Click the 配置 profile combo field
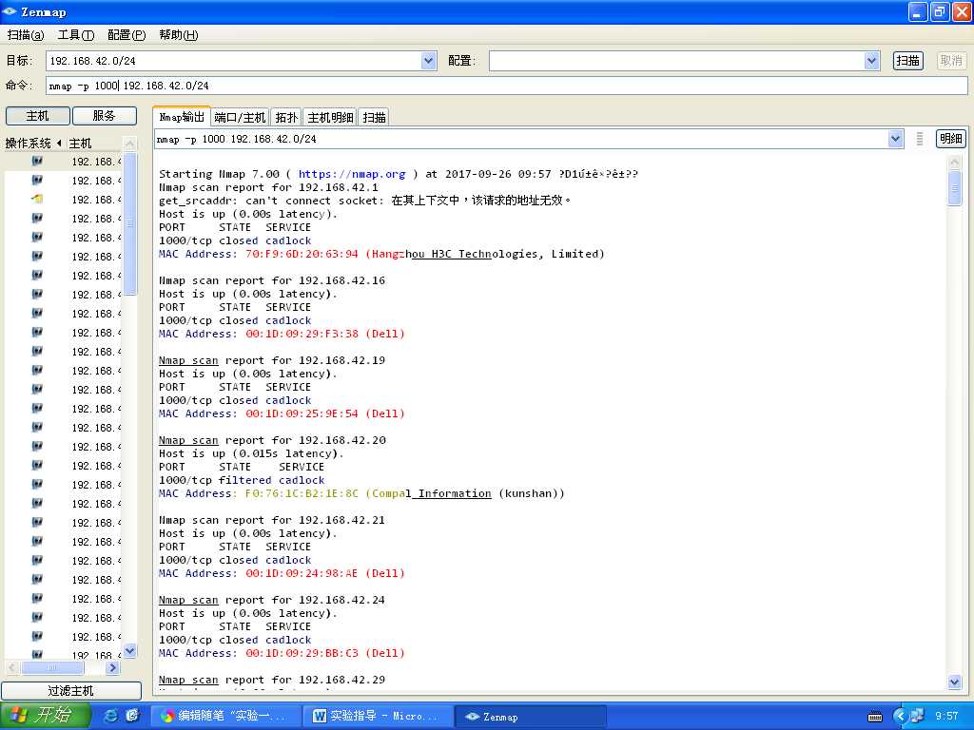 (x=677, y=61)
